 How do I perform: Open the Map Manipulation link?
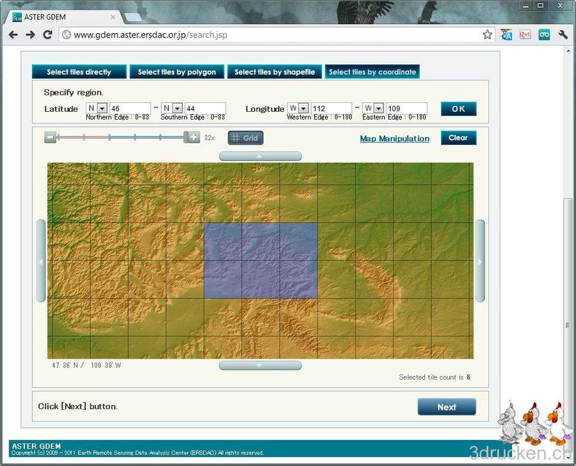[x=394, y=138]
